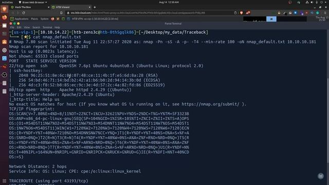The height and width of the screenshot is (185, 329).
Task: Open the Parrot Applications menu
Action: tap(20, 19)
